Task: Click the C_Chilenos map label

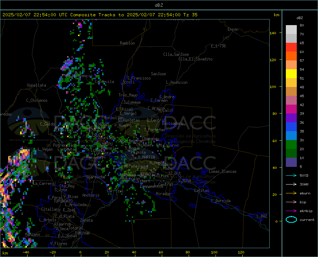Action: point(37,100)
